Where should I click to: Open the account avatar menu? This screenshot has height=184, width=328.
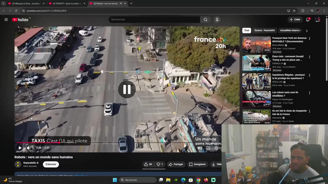coord(317,19)
